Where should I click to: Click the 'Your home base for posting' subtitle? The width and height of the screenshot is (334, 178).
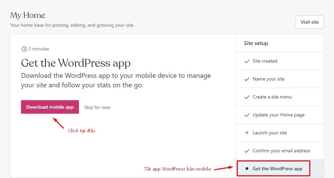(x=72, y=25)
